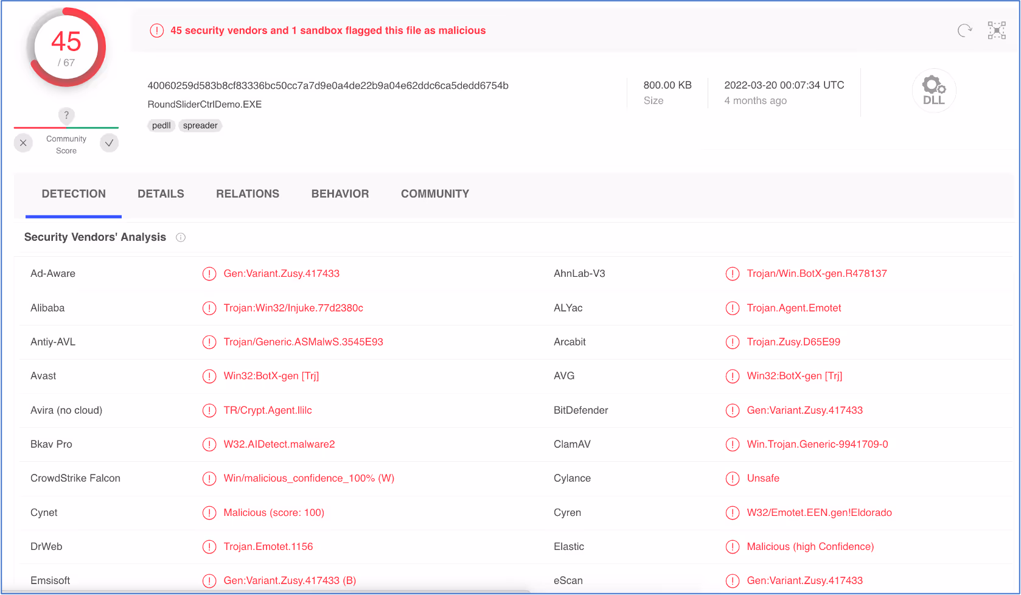Click the alert icon for the Cynet detection
1021x595 pixels.
pyautogui.click(x=209, y=512)
